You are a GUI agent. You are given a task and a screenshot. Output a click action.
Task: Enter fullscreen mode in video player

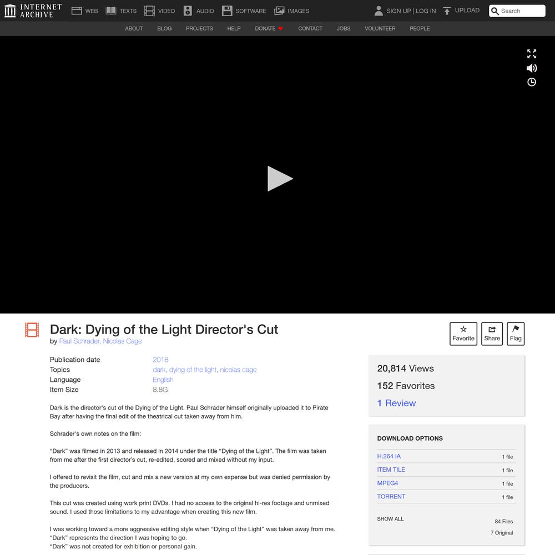point(531,54)
